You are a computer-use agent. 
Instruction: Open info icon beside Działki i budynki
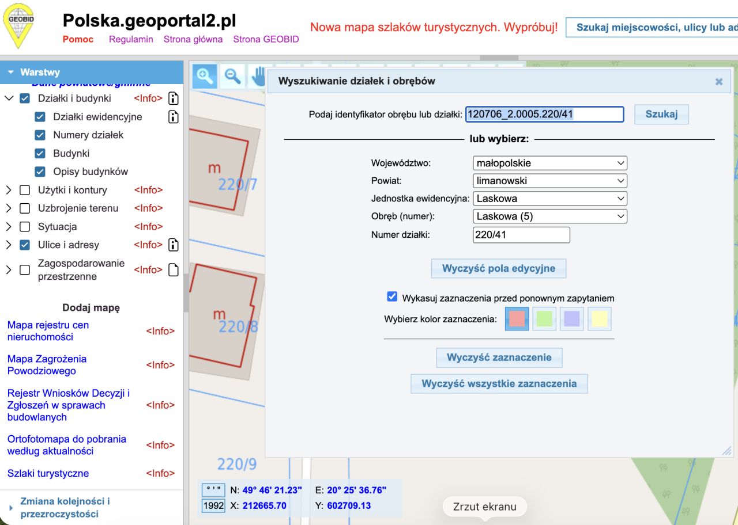click(173, 98)
